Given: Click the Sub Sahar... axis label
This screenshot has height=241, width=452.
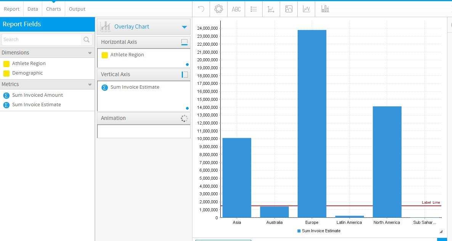Looking at the screenshot, I should click(425, 222).
